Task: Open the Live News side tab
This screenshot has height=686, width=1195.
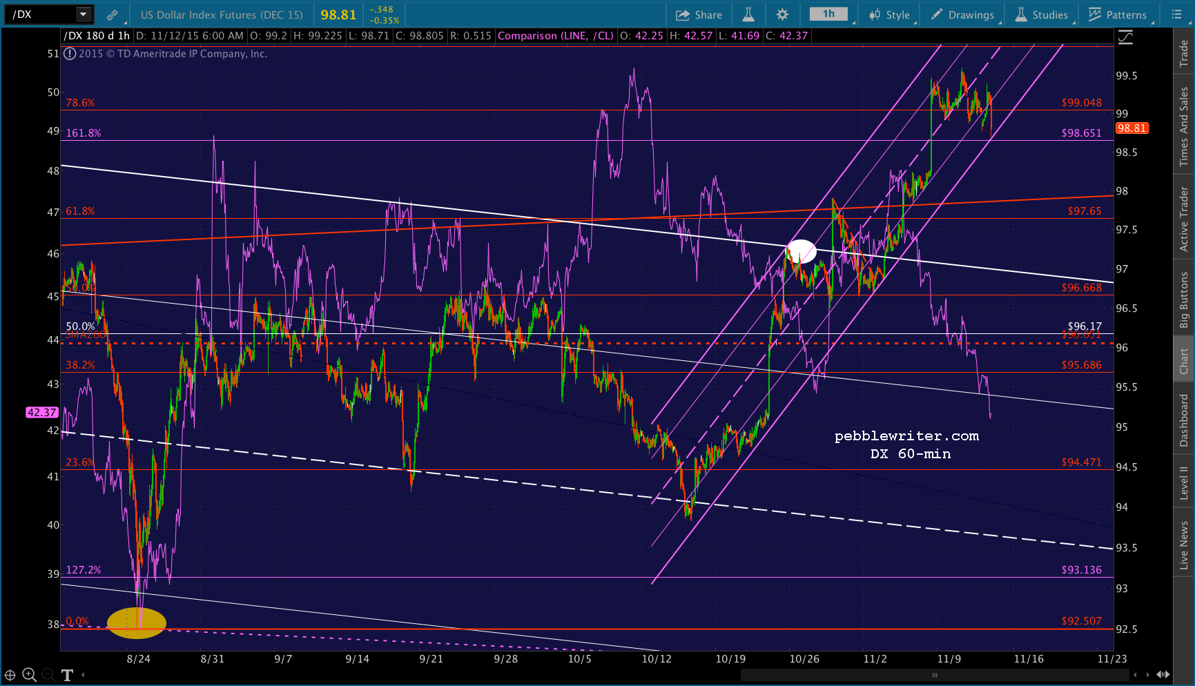Action: (1184, 544)
